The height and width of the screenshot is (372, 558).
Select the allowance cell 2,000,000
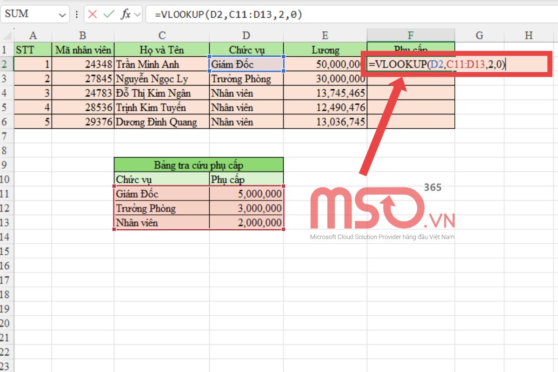coord(246,223)
